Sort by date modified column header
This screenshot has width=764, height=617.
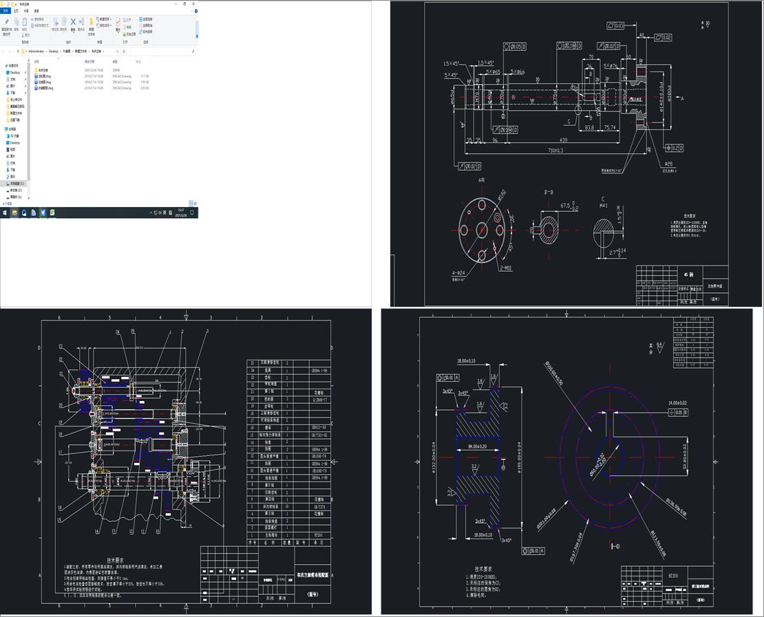pos(89,62)
